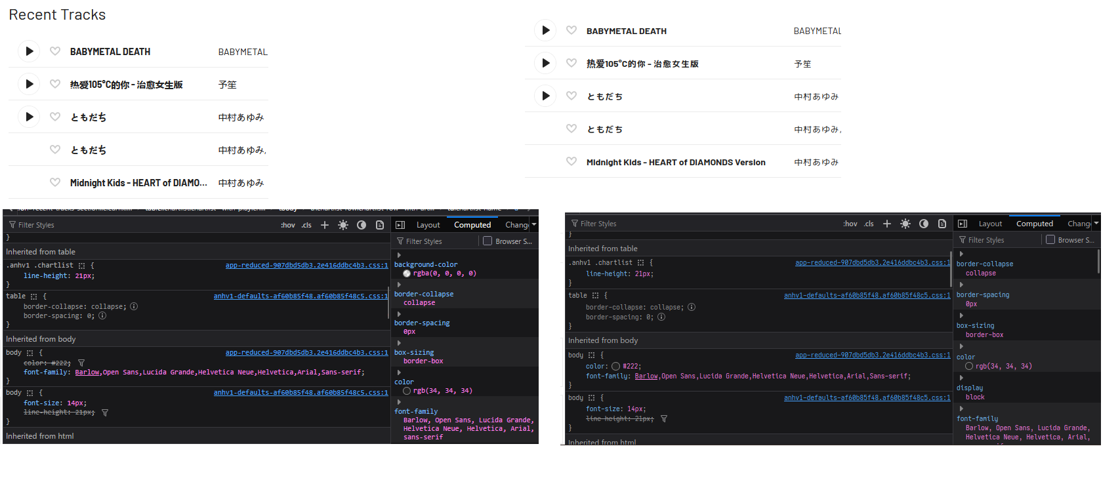
Task: Open anhv1-defaults CSS link for table rule, left
Action: tap(301, 296)
